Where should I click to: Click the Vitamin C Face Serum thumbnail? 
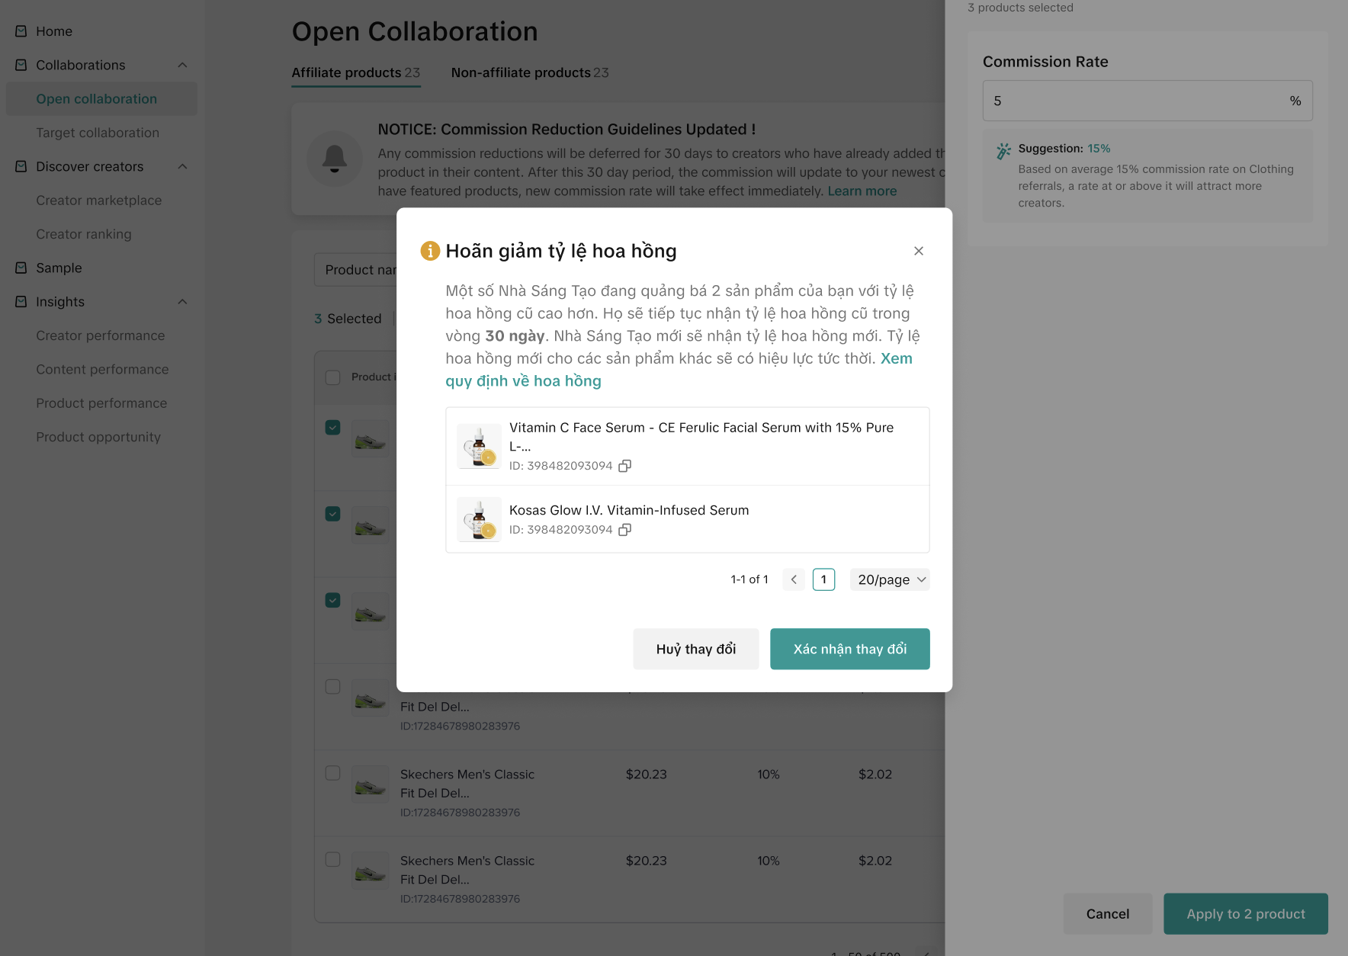click(479, 446)
